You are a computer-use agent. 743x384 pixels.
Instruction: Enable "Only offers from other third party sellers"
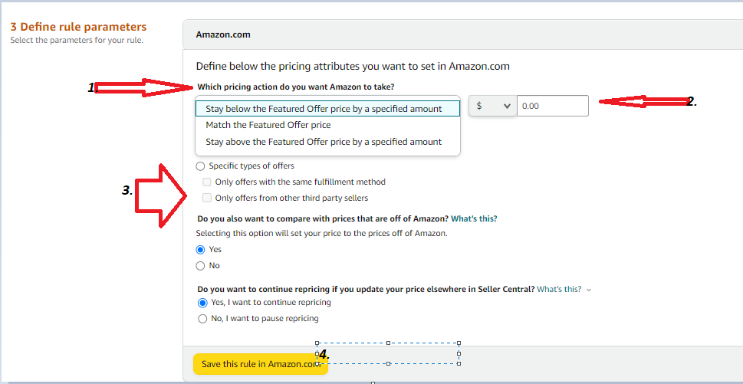(x=207, y=199)
